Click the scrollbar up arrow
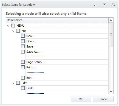Viewport: 119px width, 106px height. [x=111, y=20]
